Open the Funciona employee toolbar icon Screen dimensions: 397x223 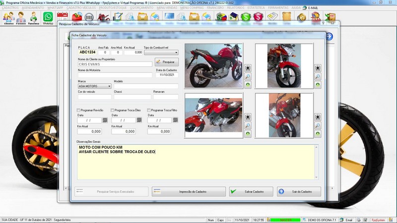pyautogui.click(x=33, y=18)
